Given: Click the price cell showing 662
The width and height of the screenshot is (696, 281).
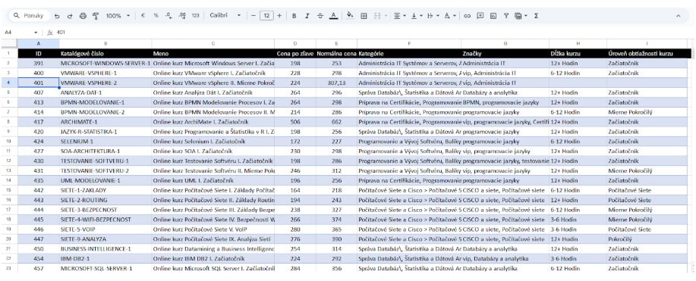Looking at the screenshot, I should point(336,122).
